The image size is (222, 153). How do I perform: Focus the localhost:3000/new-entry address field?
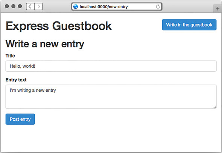[x=117, y=7]
